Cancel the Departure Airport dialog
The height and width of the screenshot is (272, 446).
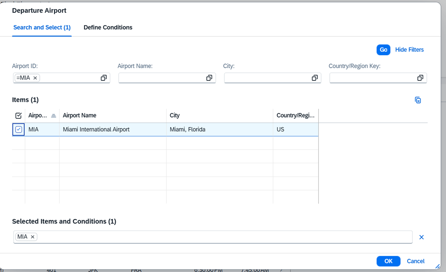pyautogui.click(x=415, y=261)
